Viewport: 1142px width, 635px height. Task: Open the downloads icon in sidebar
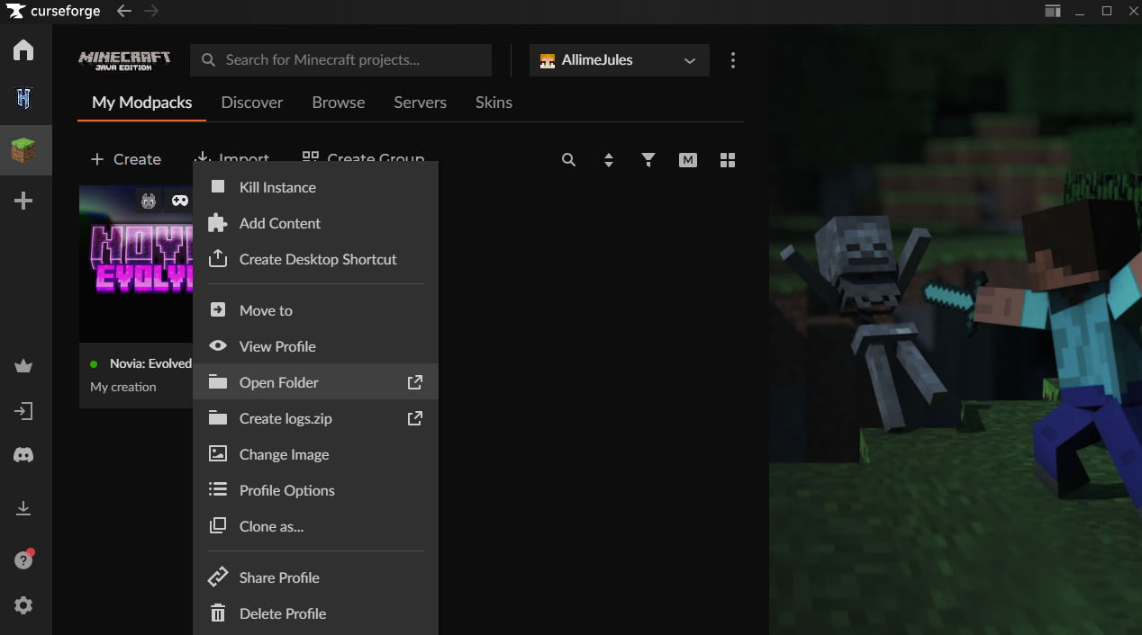23,508
